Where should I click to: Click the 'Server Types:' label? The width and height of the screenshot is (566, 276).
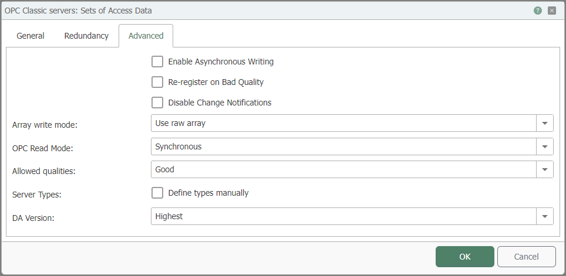[x=37, y=195]
